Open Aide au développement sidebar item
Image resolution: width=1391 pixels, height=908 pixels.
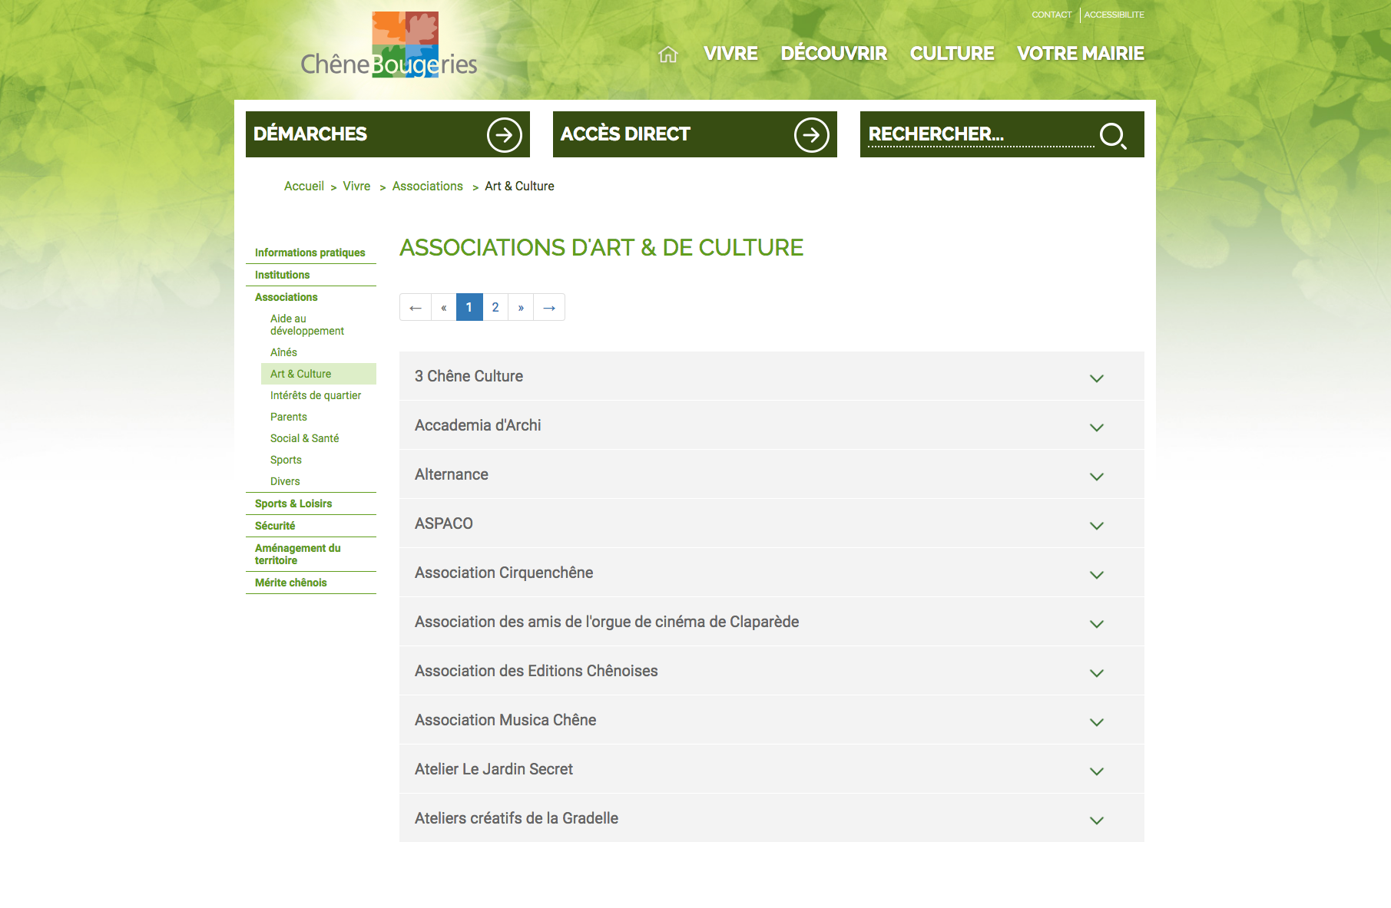point(307,325)
